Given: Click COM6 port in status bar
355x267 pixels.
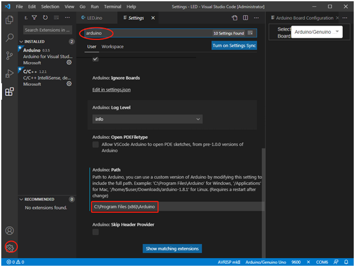Looking at the screenshot, I should pyautogui.click(x=322, y=262).
